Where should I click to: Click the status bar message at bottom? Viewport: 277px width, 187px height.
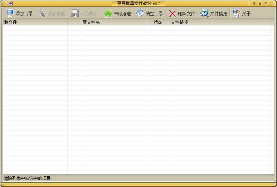(28, 178)
